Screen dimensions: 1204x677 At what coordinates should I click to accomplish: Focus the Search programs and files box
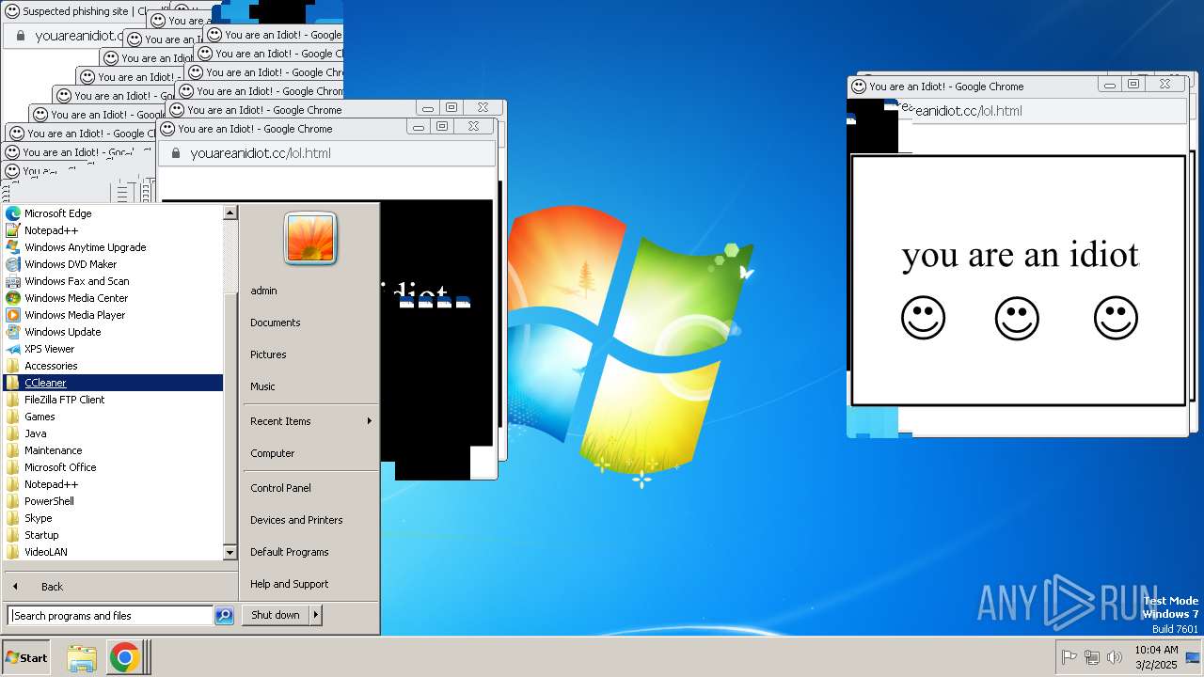(x=111, y=616)
